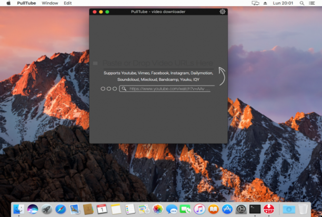Open the Downloads folder in Dock
322x217 pixels.
pos(289,209)
